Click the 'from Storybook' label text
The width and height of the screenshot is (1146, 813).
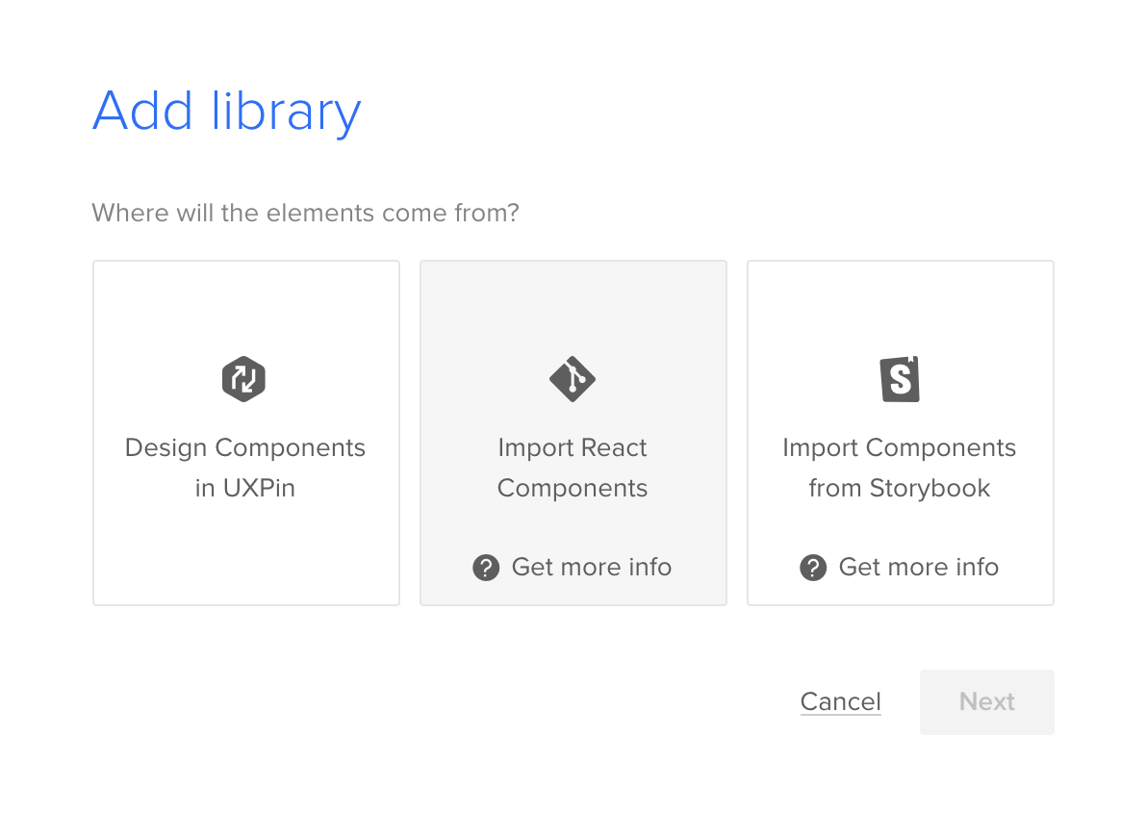pyautogui.click(x=900, y=489)
